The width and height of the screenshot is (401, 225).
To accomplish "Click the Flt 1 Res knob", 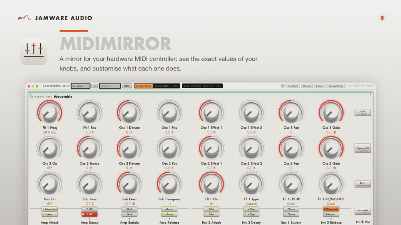I will (x=89, y=112).
